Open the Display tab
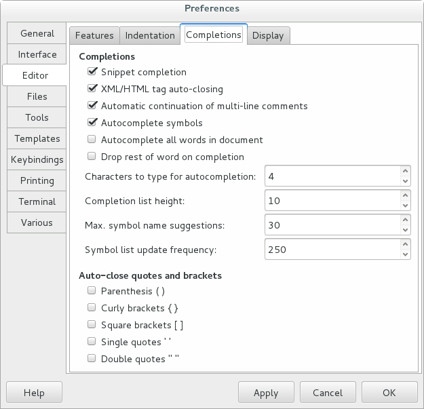Viewport: 424px width, 409px height. click(268, 35)
